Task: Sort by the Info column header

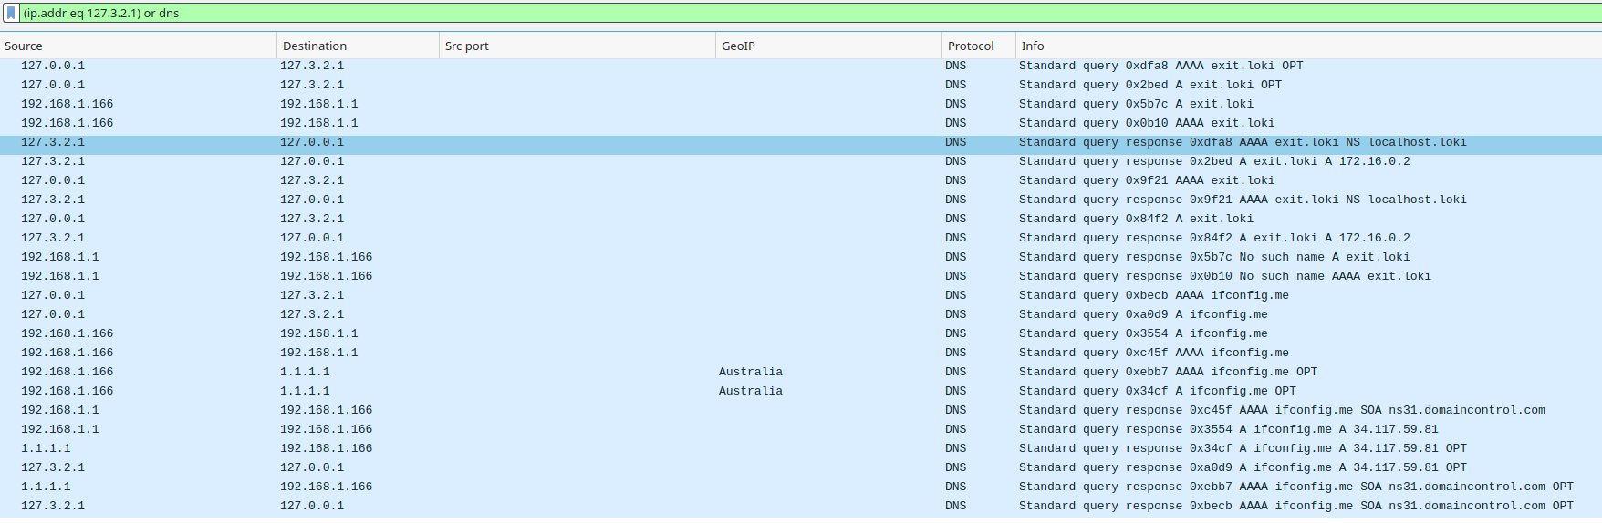Action: [1309, 46]
